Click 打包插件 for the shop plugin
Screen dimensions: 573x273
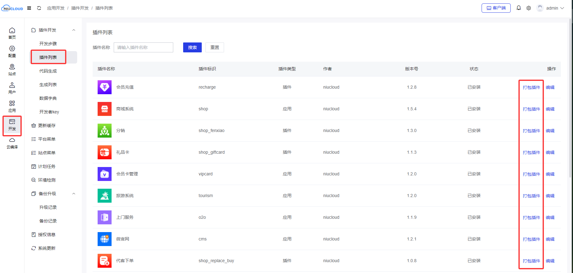[531, 109]
